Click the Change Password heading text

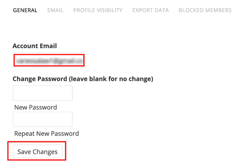click(x=83, y=79)
